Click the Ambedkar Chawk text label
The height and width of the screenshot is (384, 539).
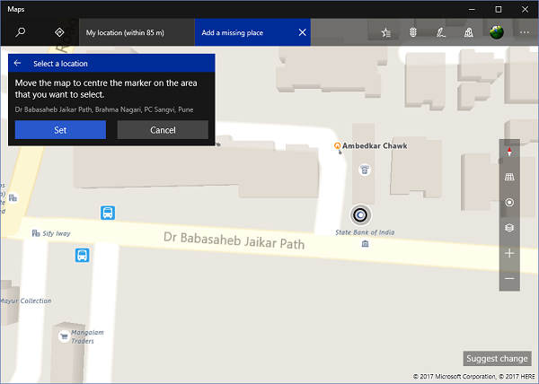375,146
